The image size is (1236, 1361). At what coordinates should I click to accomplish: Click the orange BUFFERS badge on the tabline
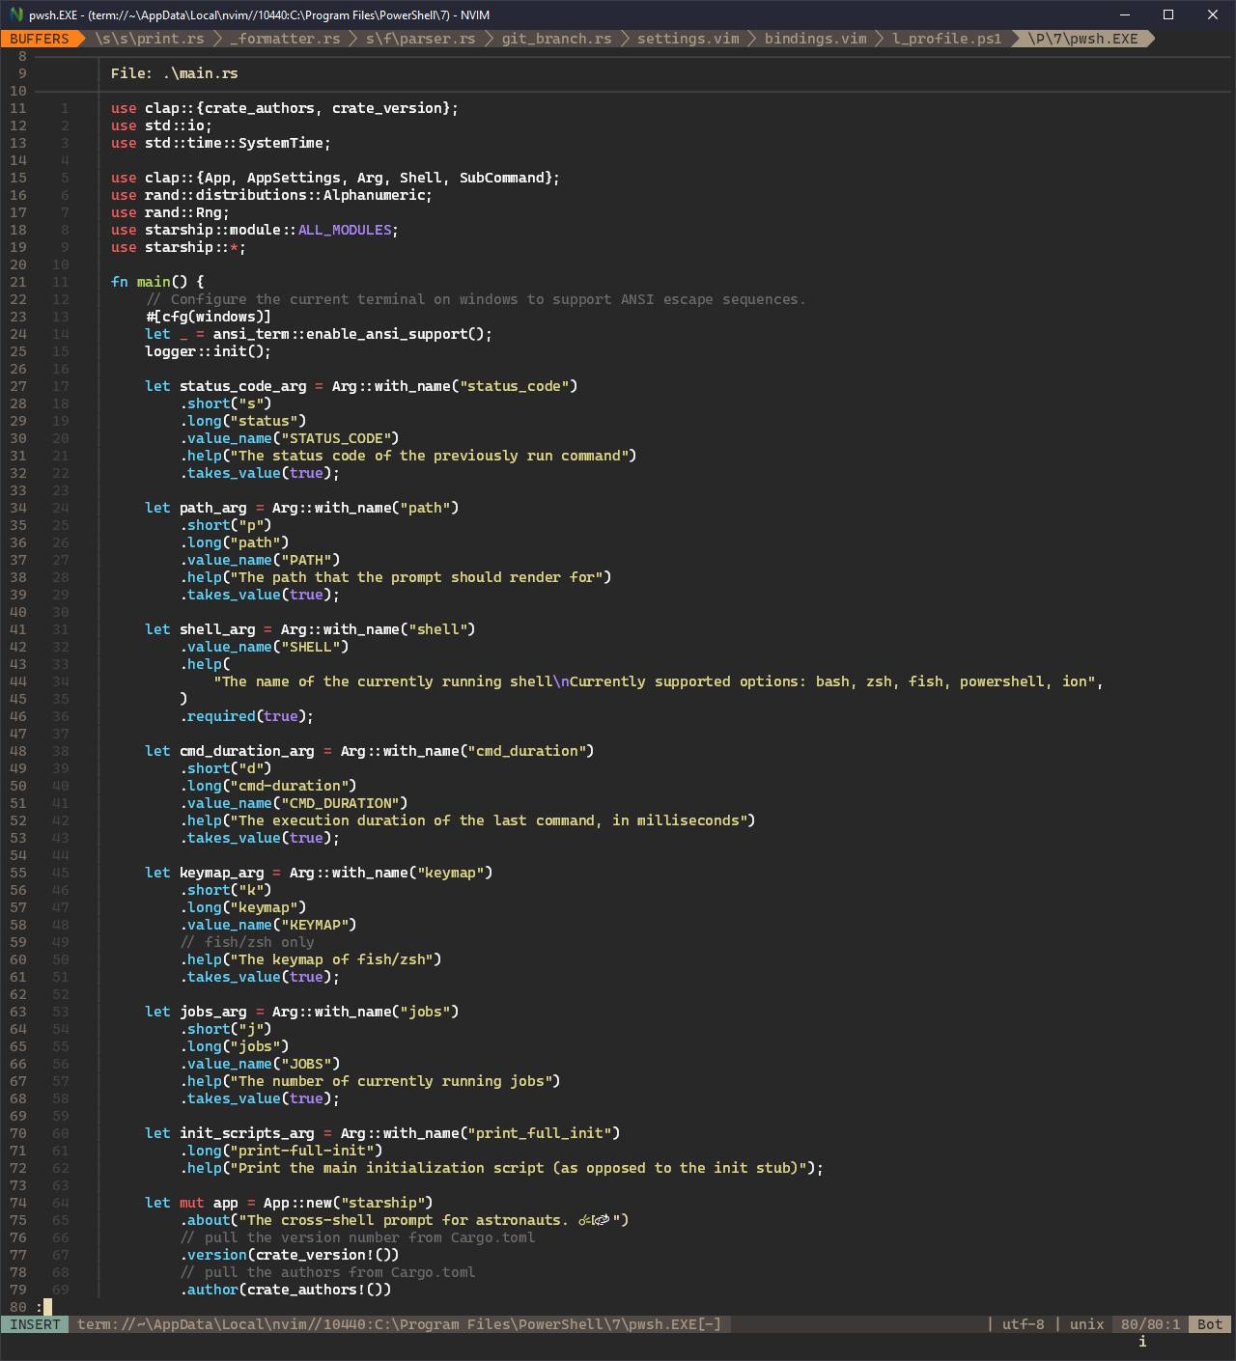point(38,39)
